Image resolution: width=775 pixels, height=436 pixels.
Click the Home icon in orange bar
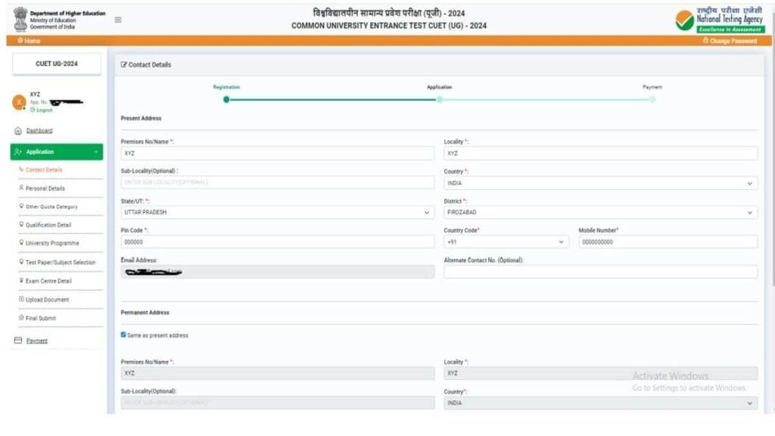[20, 41]
